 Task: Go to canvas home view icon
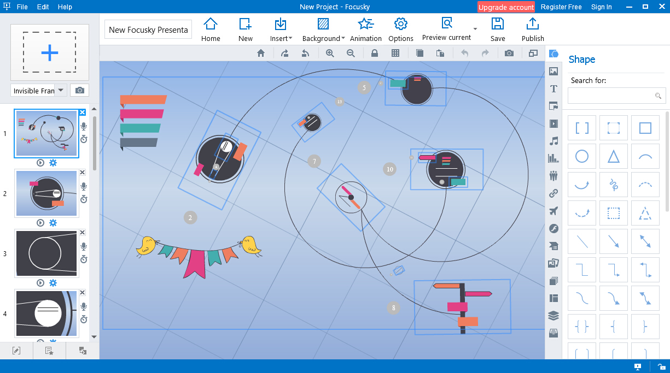[261, 53]
